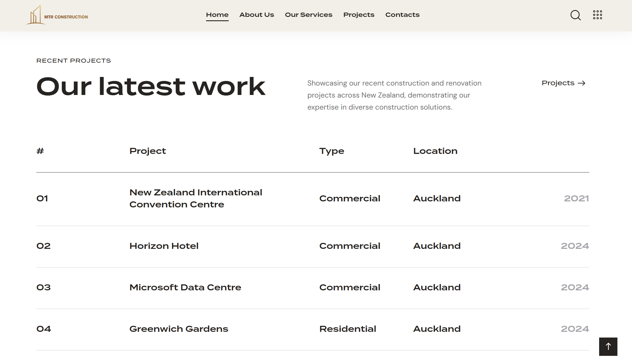Image resolution: width=632 pixels, height=363 pixels.
Task: Open the Home menu item
Action: (x=217, y=15)
